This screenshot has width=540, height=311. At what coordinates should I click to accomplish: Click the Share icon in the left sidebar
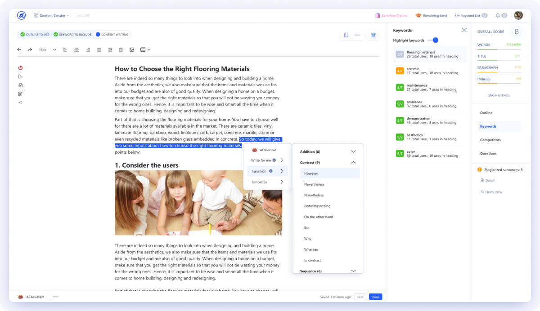click(20, 102)
